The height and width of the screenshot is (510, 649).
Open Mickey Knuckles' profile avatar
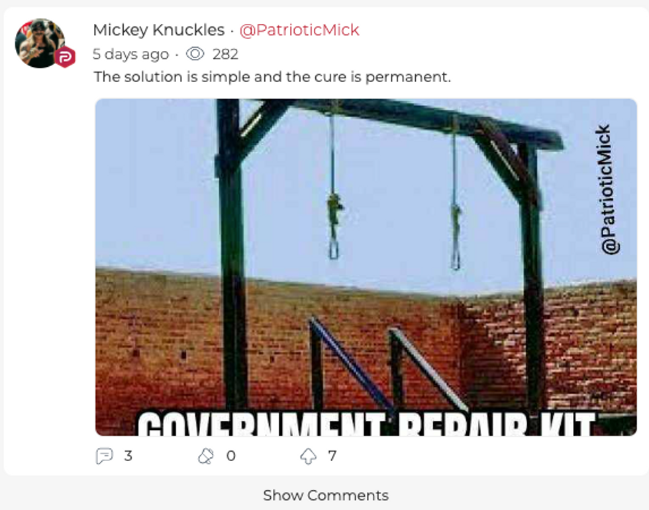coord(40,43)
